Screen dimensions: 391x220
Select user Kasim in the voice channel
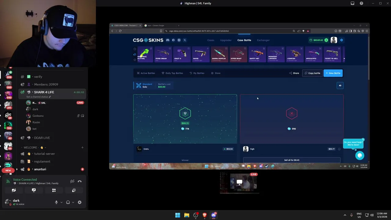(36, 122)
